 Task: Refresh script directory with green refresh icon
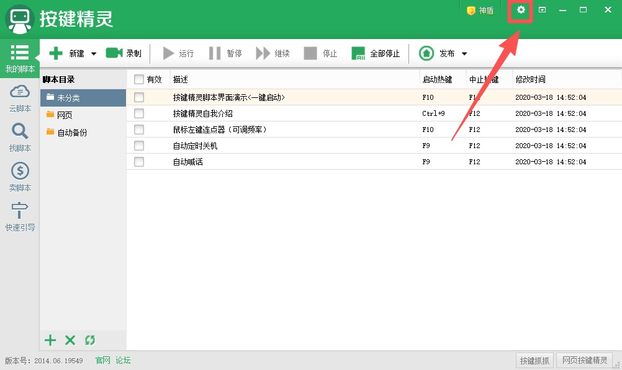(x=90, y=340)
